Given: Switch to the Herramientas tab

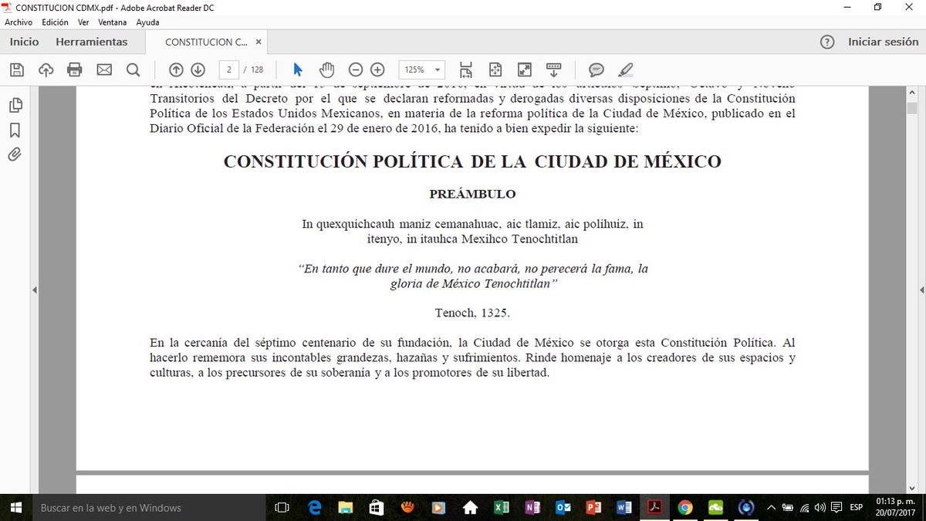Looking at the screenshot, I should click(x=92, y=42).
